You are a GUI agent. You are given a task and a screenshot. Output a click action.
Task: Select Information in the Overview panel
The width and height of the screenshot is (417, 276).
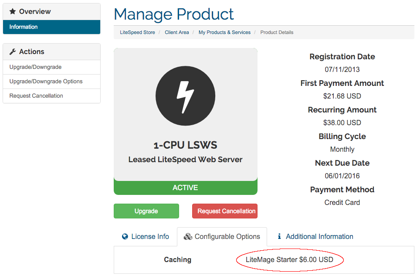click(x=51, y=27)
